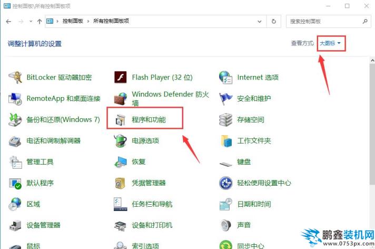
Task: Click the 默认程序 icon
Action: pos(15,184)
